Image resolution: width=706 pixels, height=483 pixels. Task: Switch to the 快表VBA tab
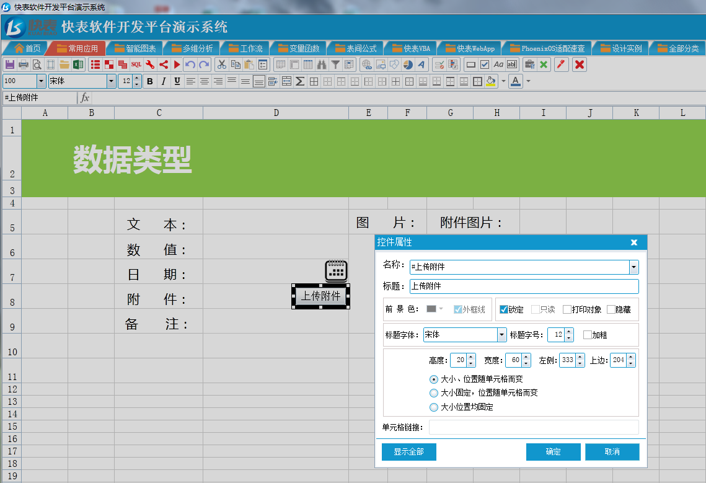click(x=411, y=48)
